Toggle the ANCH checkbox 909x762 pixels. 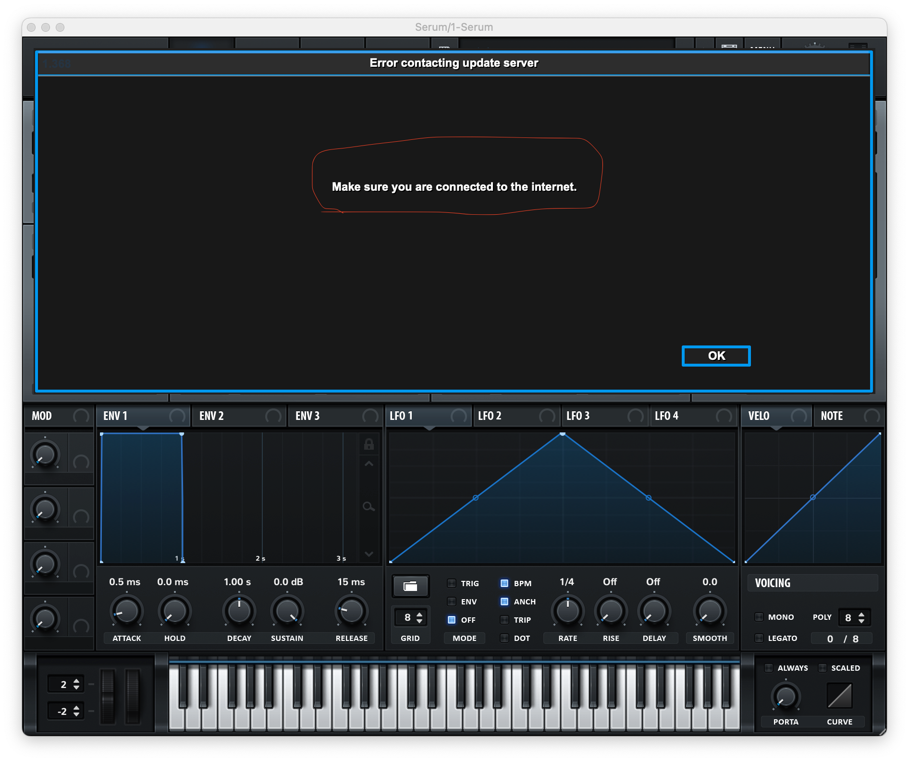coord(504,602)
